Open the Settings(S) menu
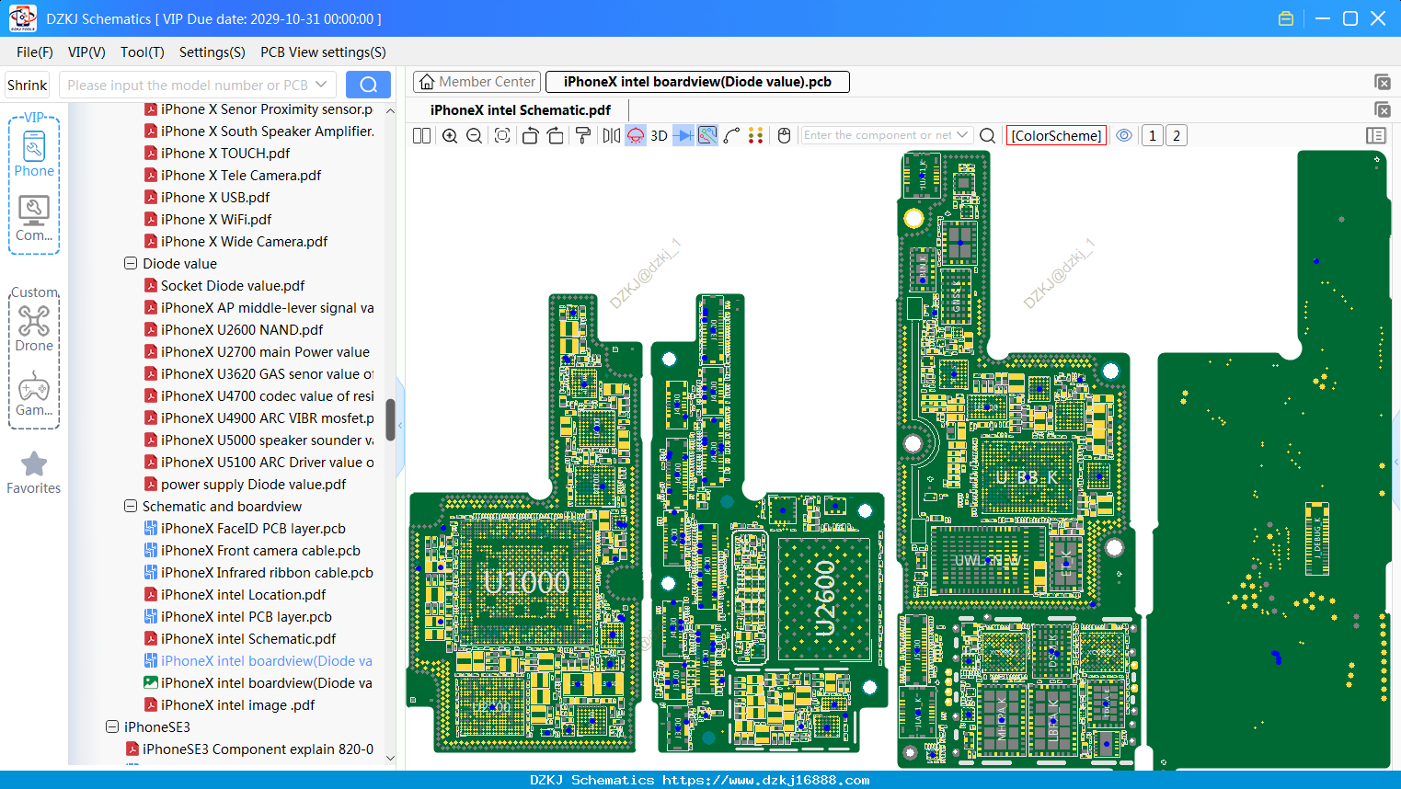1401x789 pixels. click(x=212, y=52)
